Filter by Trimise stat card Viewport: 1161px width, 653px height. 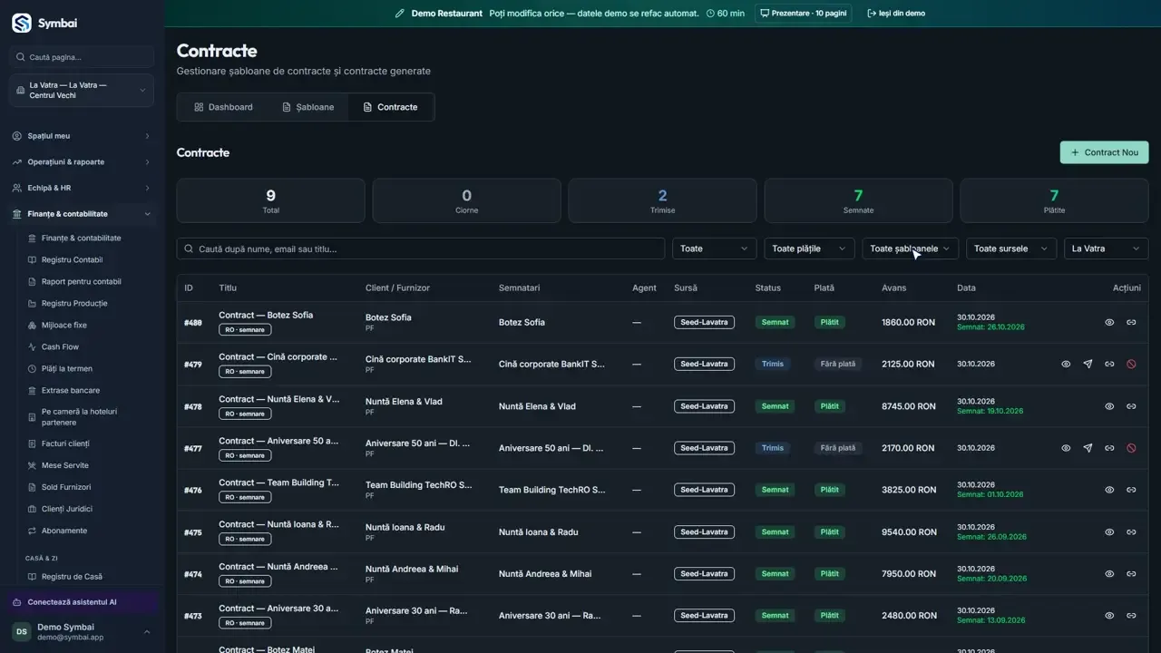coord(662,200)
